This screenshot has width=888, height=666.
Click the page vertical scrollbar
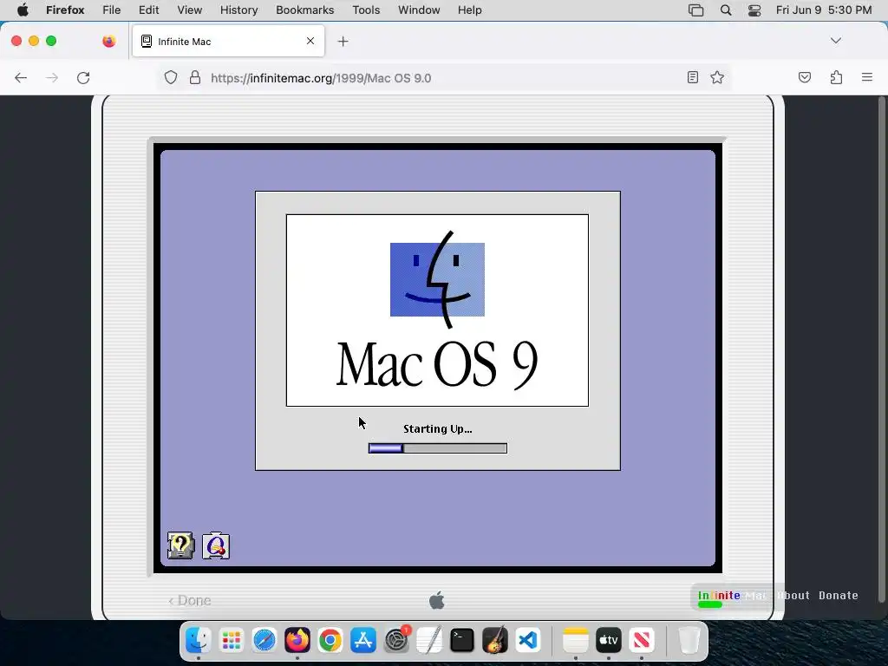(x=881, y=349)
